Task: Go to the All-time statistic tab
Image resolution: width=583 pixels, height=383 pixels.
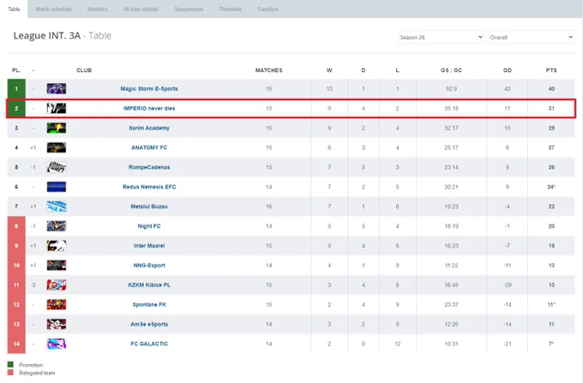Action: (x=141, y=9)
